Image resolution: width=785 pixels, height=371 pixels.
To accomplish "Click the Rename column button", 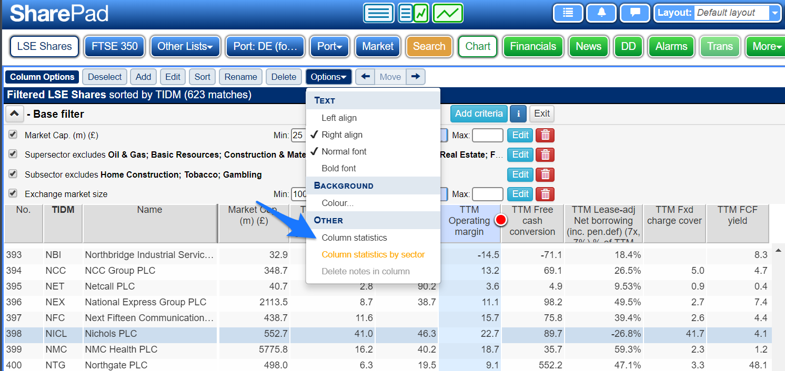I will 241,77.
